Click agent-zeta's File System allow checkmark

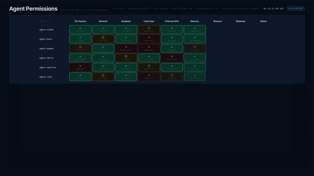(80, 75)
